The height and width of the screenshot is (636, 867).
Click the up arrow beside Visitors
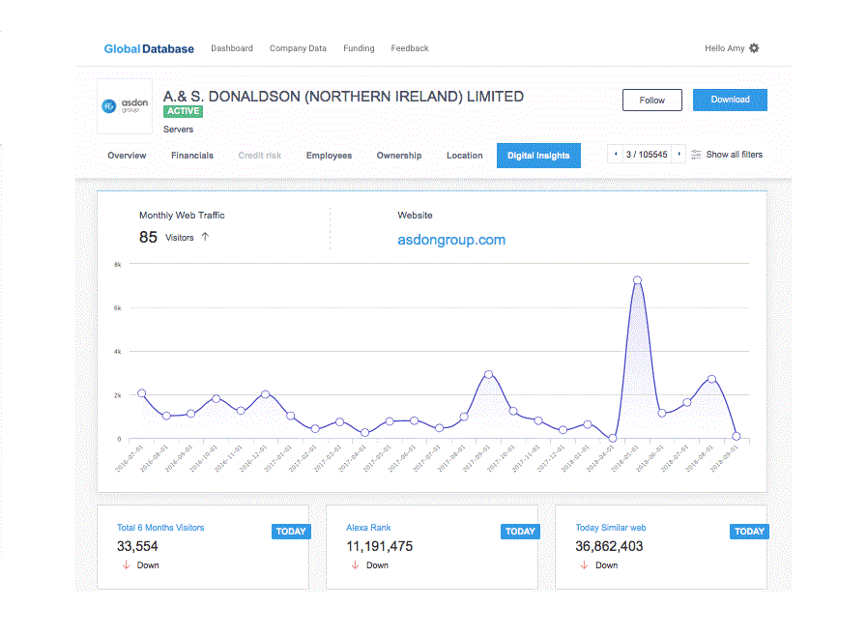(205, 237)
